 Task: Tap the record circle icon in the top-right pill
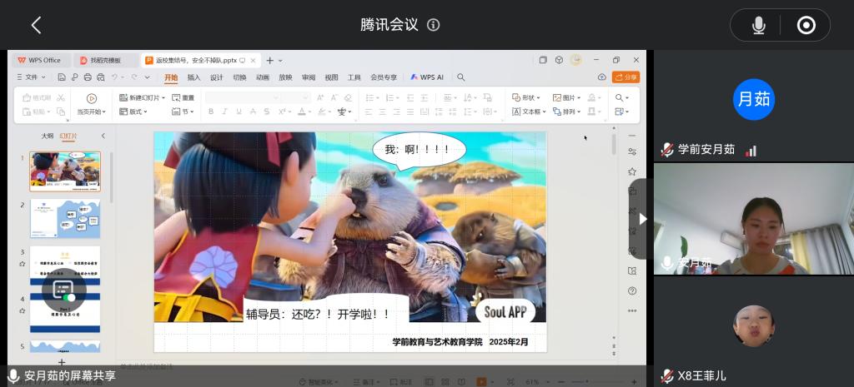coord(806,25)
